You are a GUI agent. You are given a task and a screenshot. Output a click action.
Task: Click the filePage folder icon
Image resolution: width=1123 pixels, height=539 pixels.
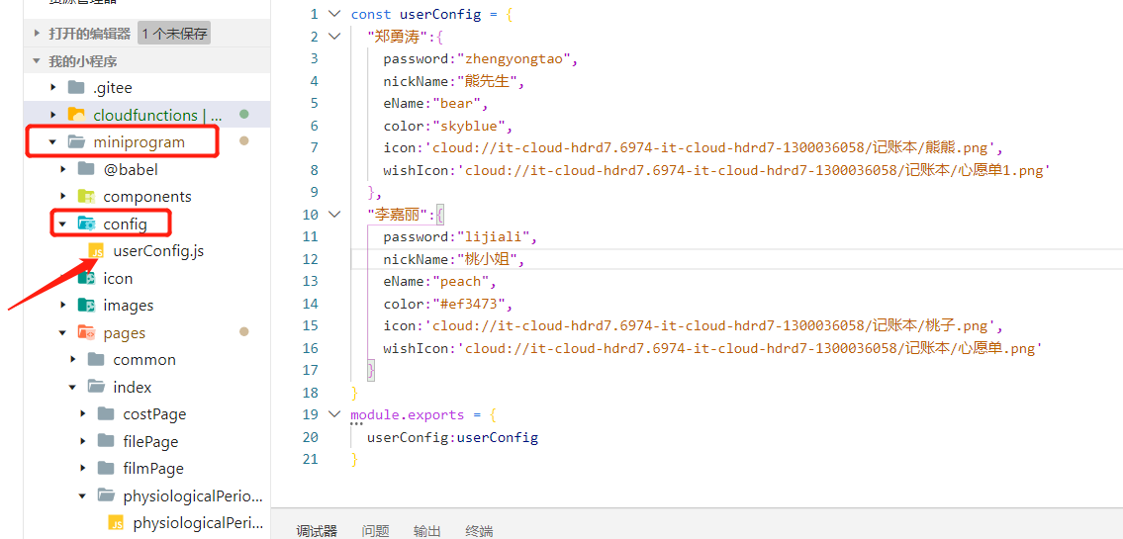click(105, 441)
